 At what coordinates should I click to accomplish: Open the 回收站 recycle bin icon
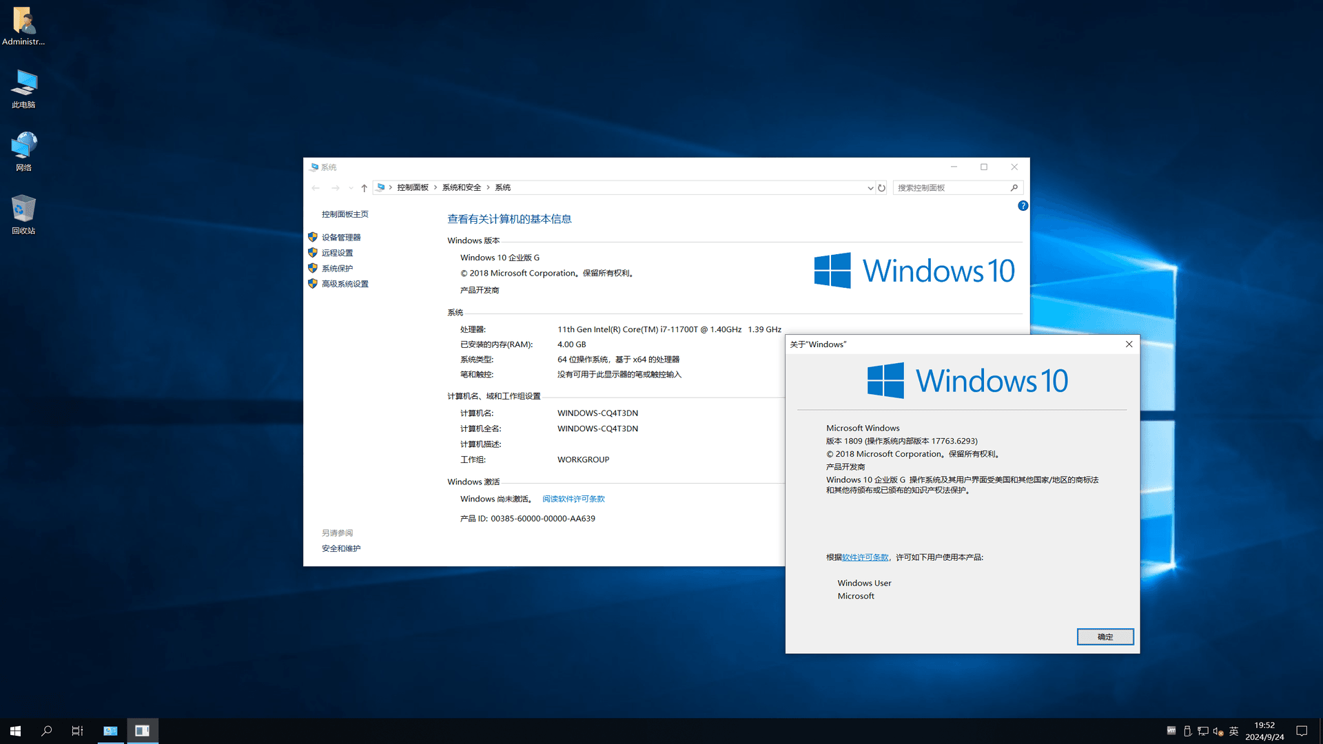[x=23, y=215]
